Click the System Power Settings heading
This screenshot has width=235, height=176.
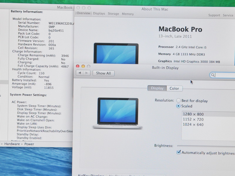click(28, 95)
